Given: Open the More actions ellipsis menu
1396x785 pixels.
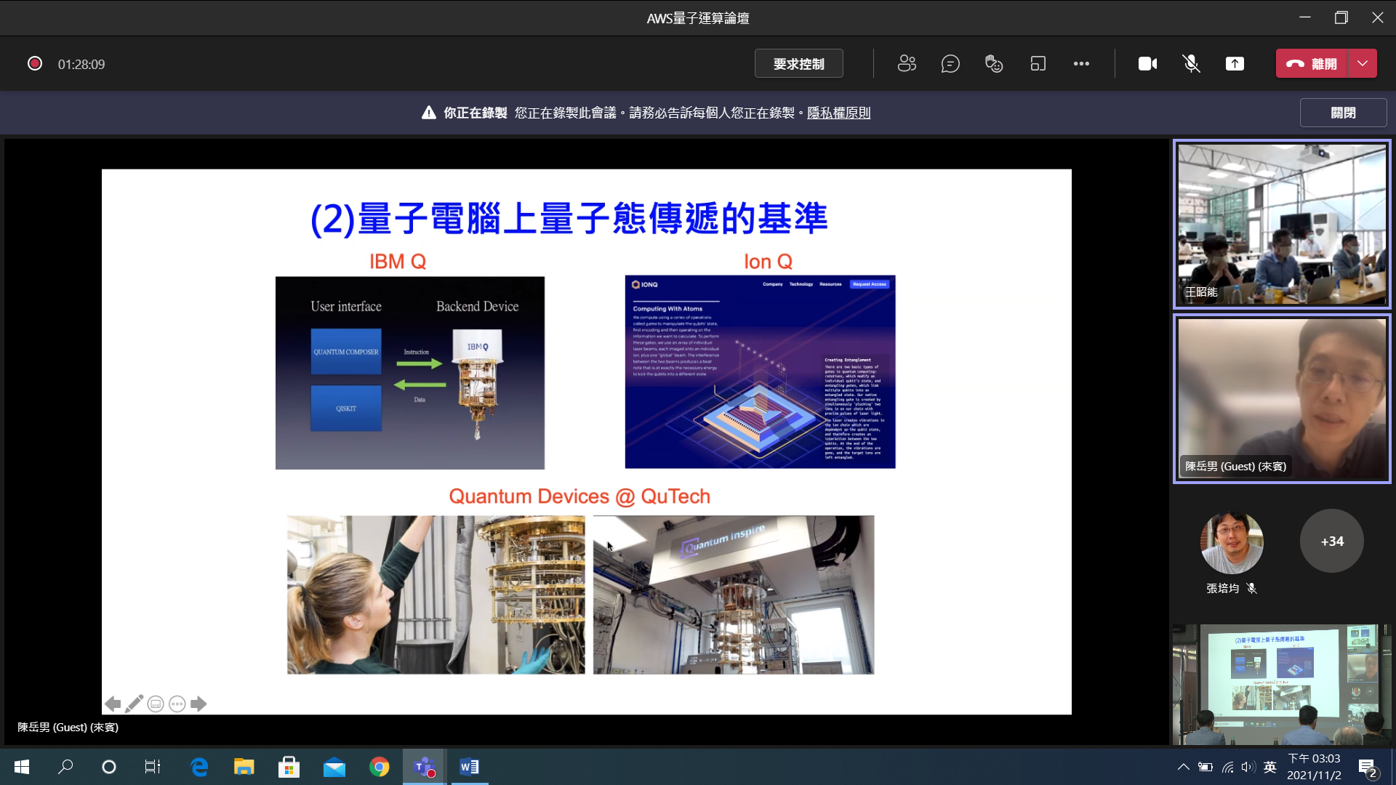Looking at the screenshot, I should tap(1081, 64).
